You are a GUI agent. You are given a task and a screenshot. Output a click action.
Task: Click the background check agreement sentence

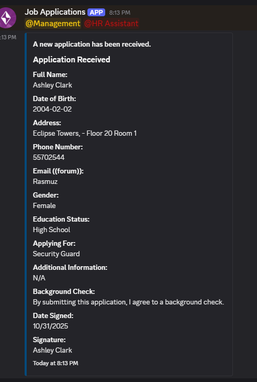click(129, 302)
